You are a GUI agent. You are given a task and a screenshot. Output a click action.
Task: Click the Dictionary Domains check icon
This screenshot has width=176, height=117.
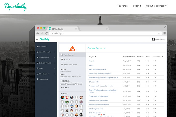(38, 63)
